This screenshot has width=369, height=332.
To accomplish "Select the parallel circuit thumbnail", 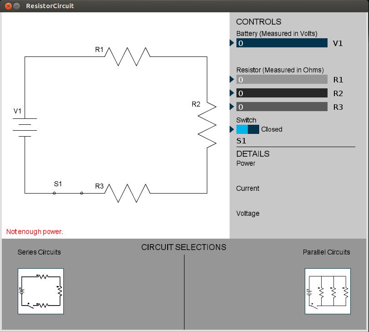I will pos(328,291).
